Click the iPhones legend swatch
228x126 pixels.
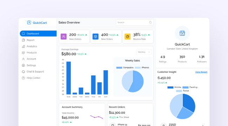point(138,68)
